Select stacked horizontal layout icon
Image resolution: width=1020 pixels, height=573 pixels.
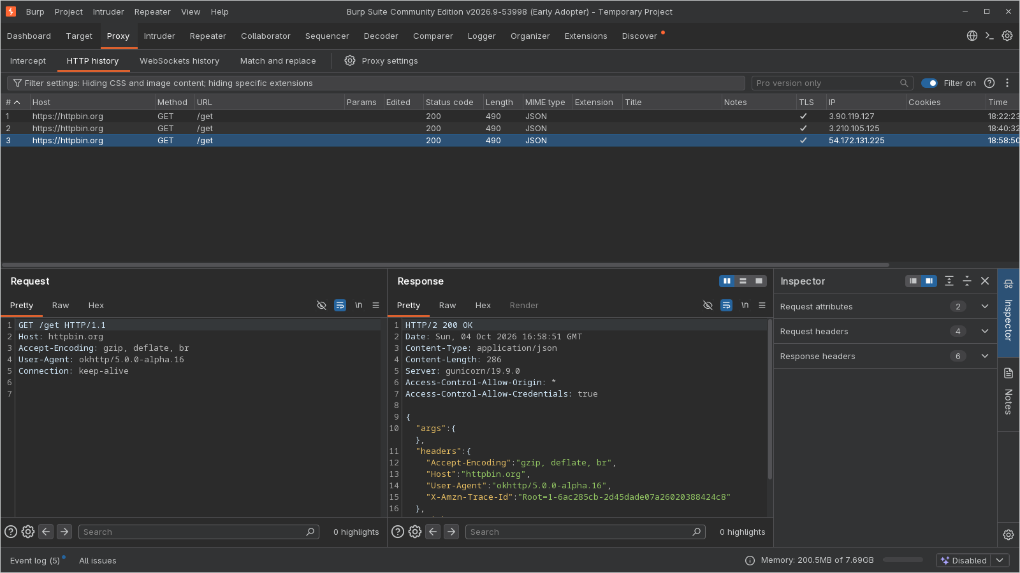tap(743, 281)
